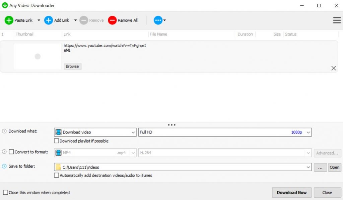This screenshot has width=343, height=200.
Task: Collapse the Download what section arrow
Action: pos(4,131)
